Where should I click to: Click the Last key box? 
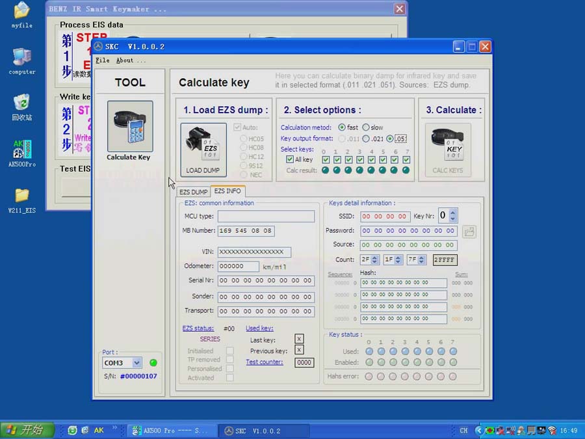[299, 339]
